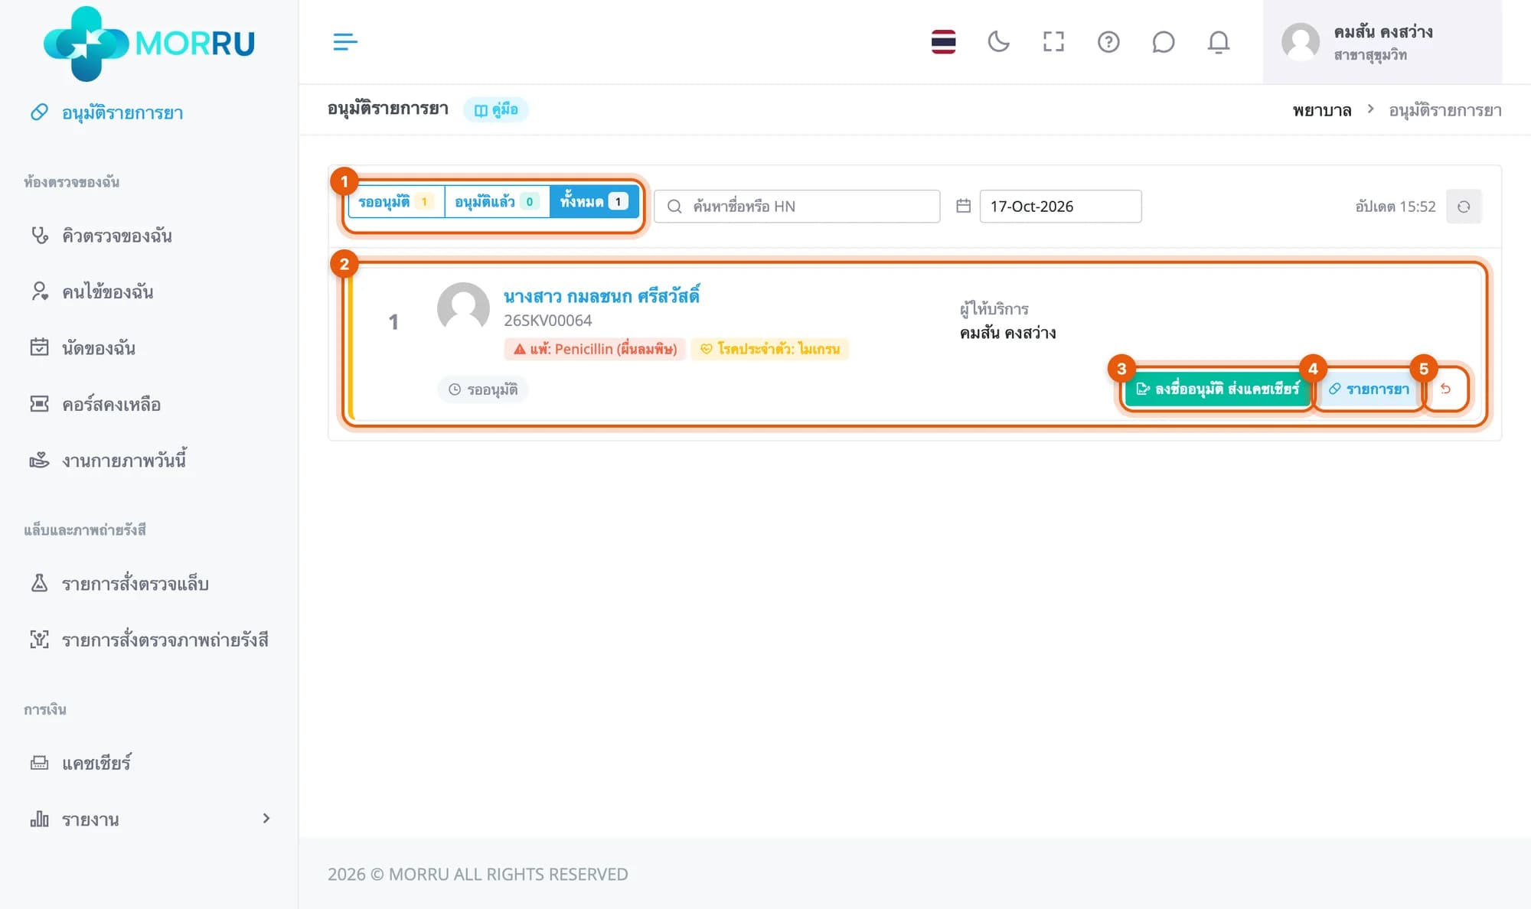1531x909 pixels.
Task: Open help via the question mark icon
Action: tap(1108, 41)
